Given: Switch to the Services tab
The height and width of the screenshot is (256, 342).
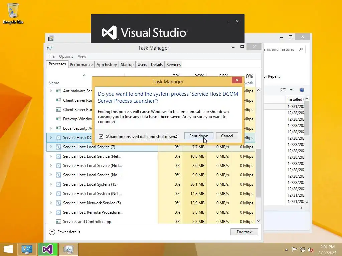Looking at the screenshot, I should click(174, 65).
